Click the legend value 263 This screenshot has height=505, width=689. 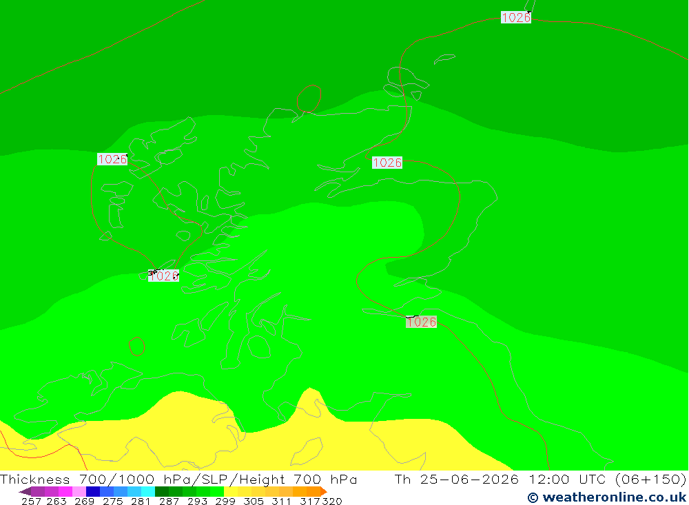[x=56, y=501]
